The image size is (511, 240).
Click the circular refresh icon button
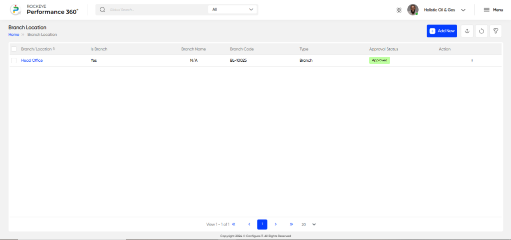coord(482,31)
